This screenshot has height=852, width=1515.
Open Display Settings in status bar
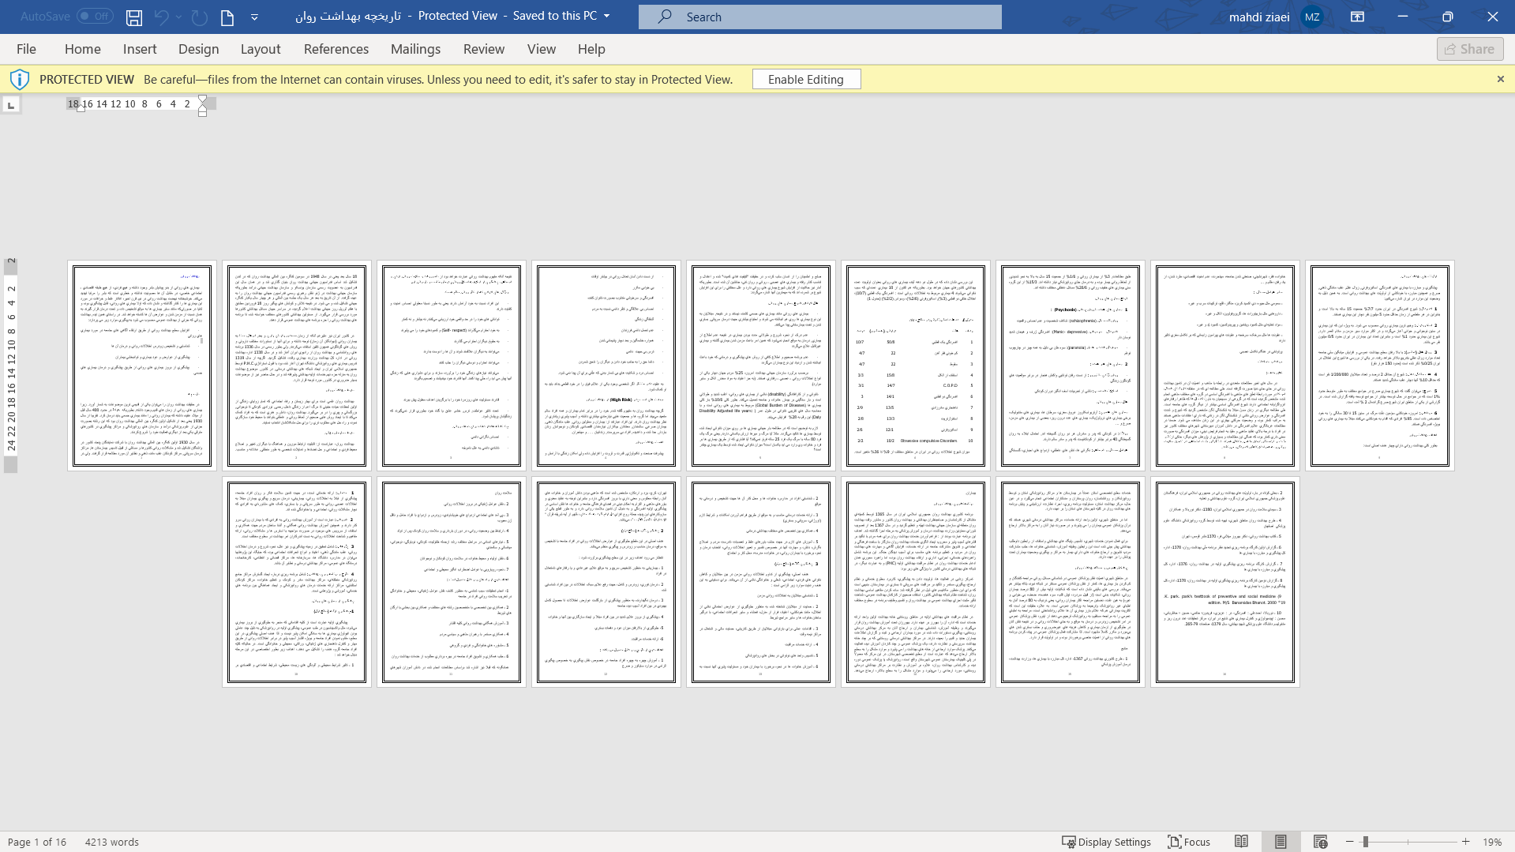[x=1106, y=842]
